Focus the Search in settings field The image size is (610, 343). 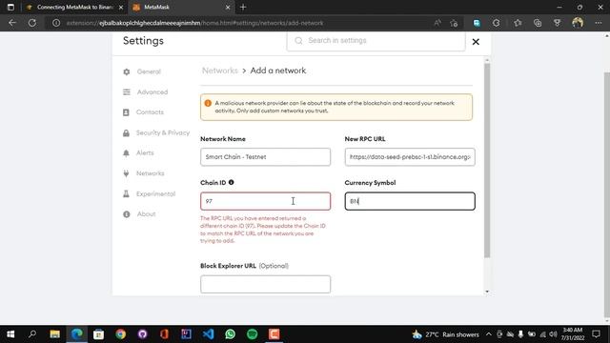(x=376, y=41)
